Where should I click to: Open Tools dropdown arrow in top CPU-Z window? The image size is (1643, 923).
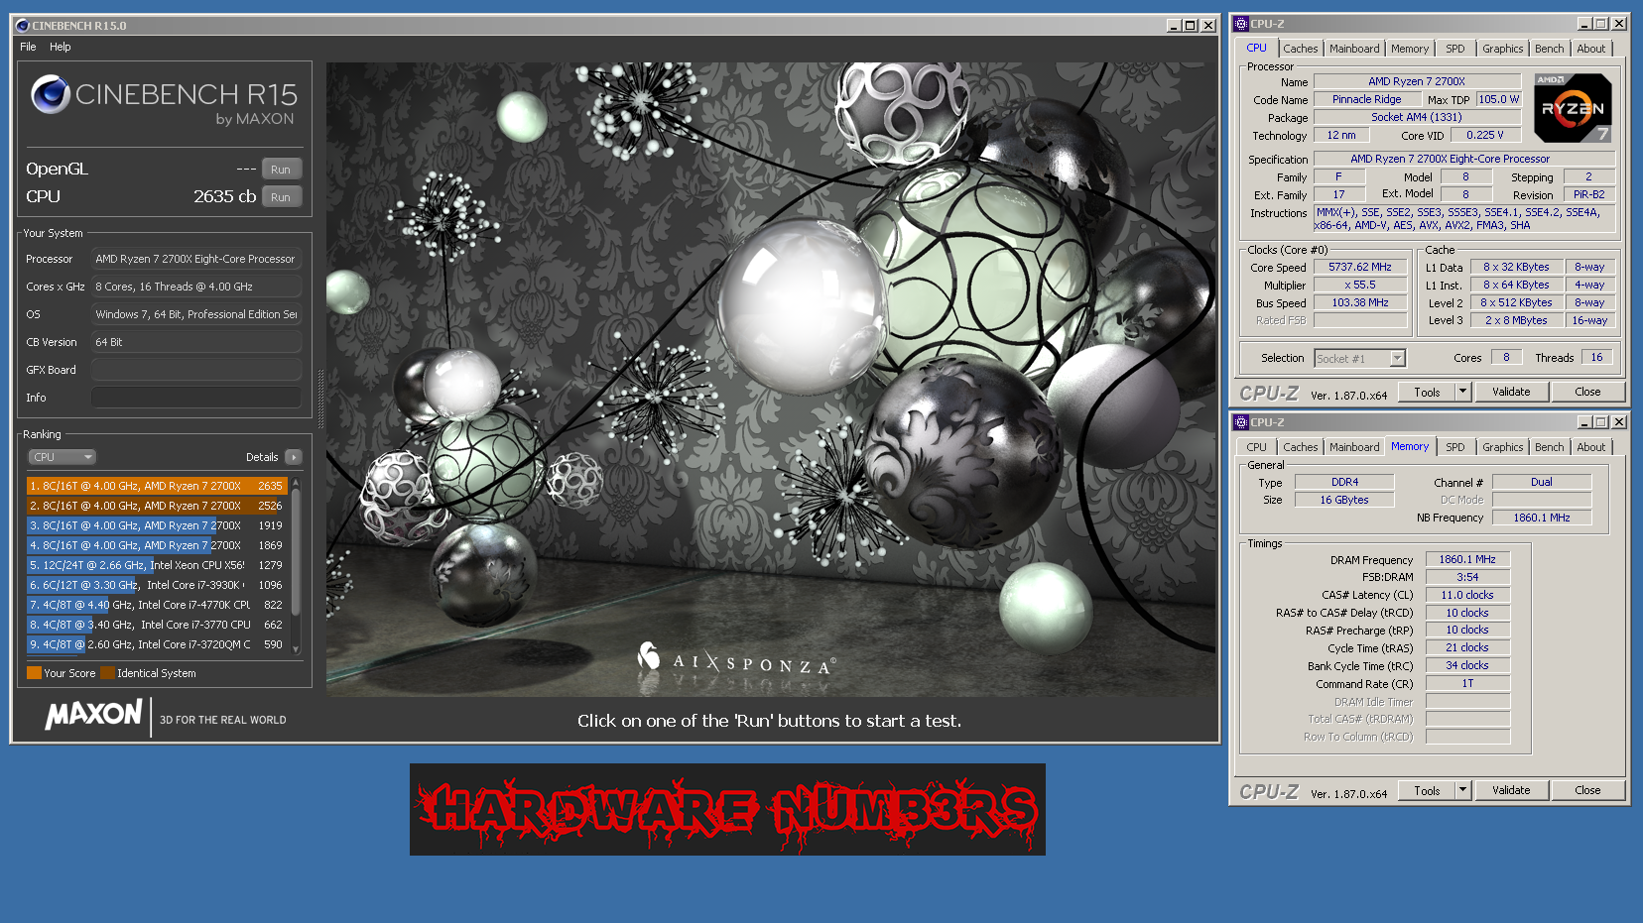1462,393
